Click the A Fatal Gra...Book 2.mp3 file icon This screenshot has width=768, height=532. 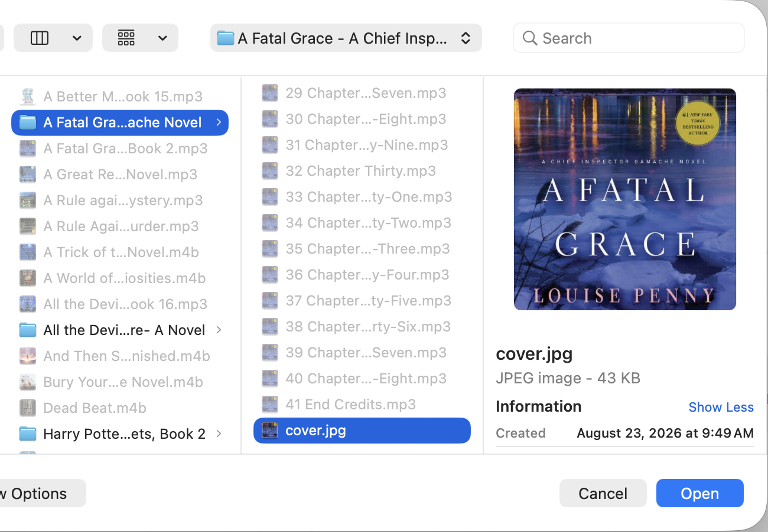[x=28, y=148]
